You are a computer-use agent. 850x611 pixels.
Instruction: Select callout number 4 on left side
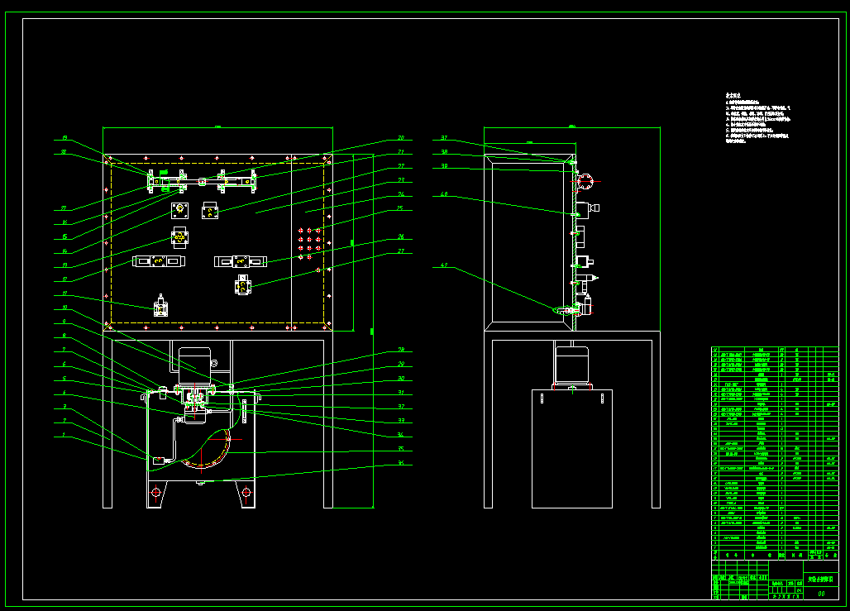[x=64, y=393]
